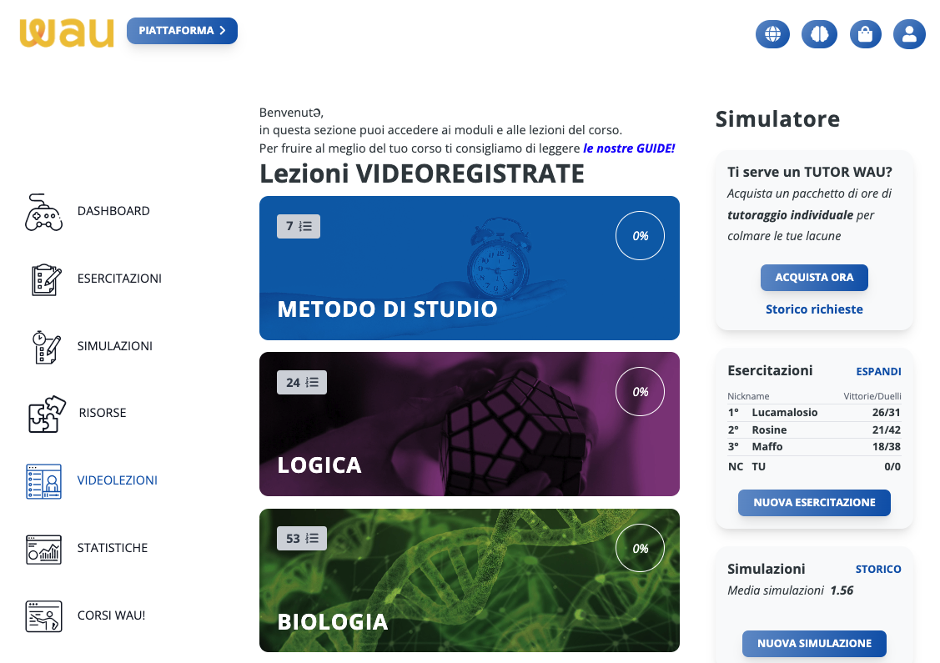Select Rosine leaderboard row
940x663 pixels.
pos(814,429)
